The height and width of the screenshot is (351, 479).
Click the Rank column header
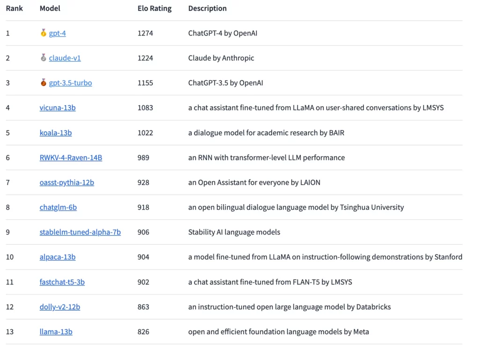coord(15,8)
